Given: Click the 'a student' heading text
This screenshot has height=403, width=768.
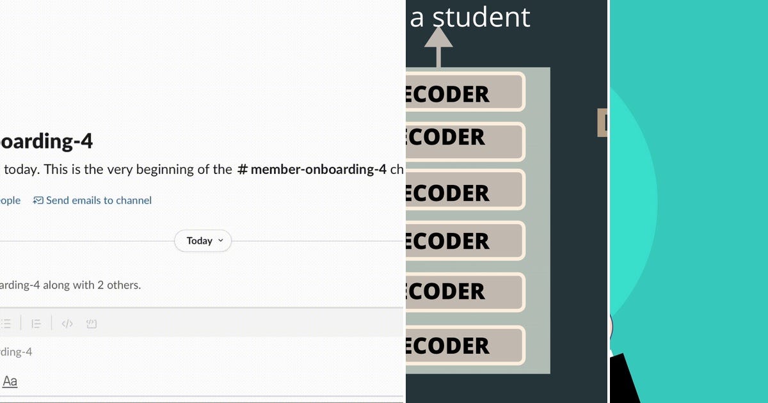Looking at the screenshot, I should click(470, 17).
